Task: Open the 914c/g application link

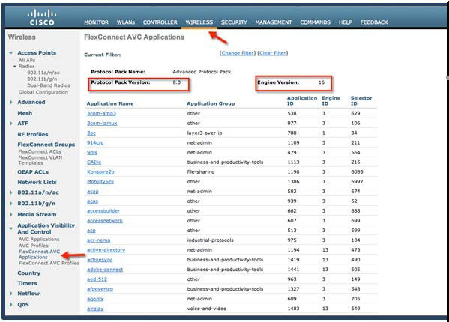Action: click(x=95, y=143)
